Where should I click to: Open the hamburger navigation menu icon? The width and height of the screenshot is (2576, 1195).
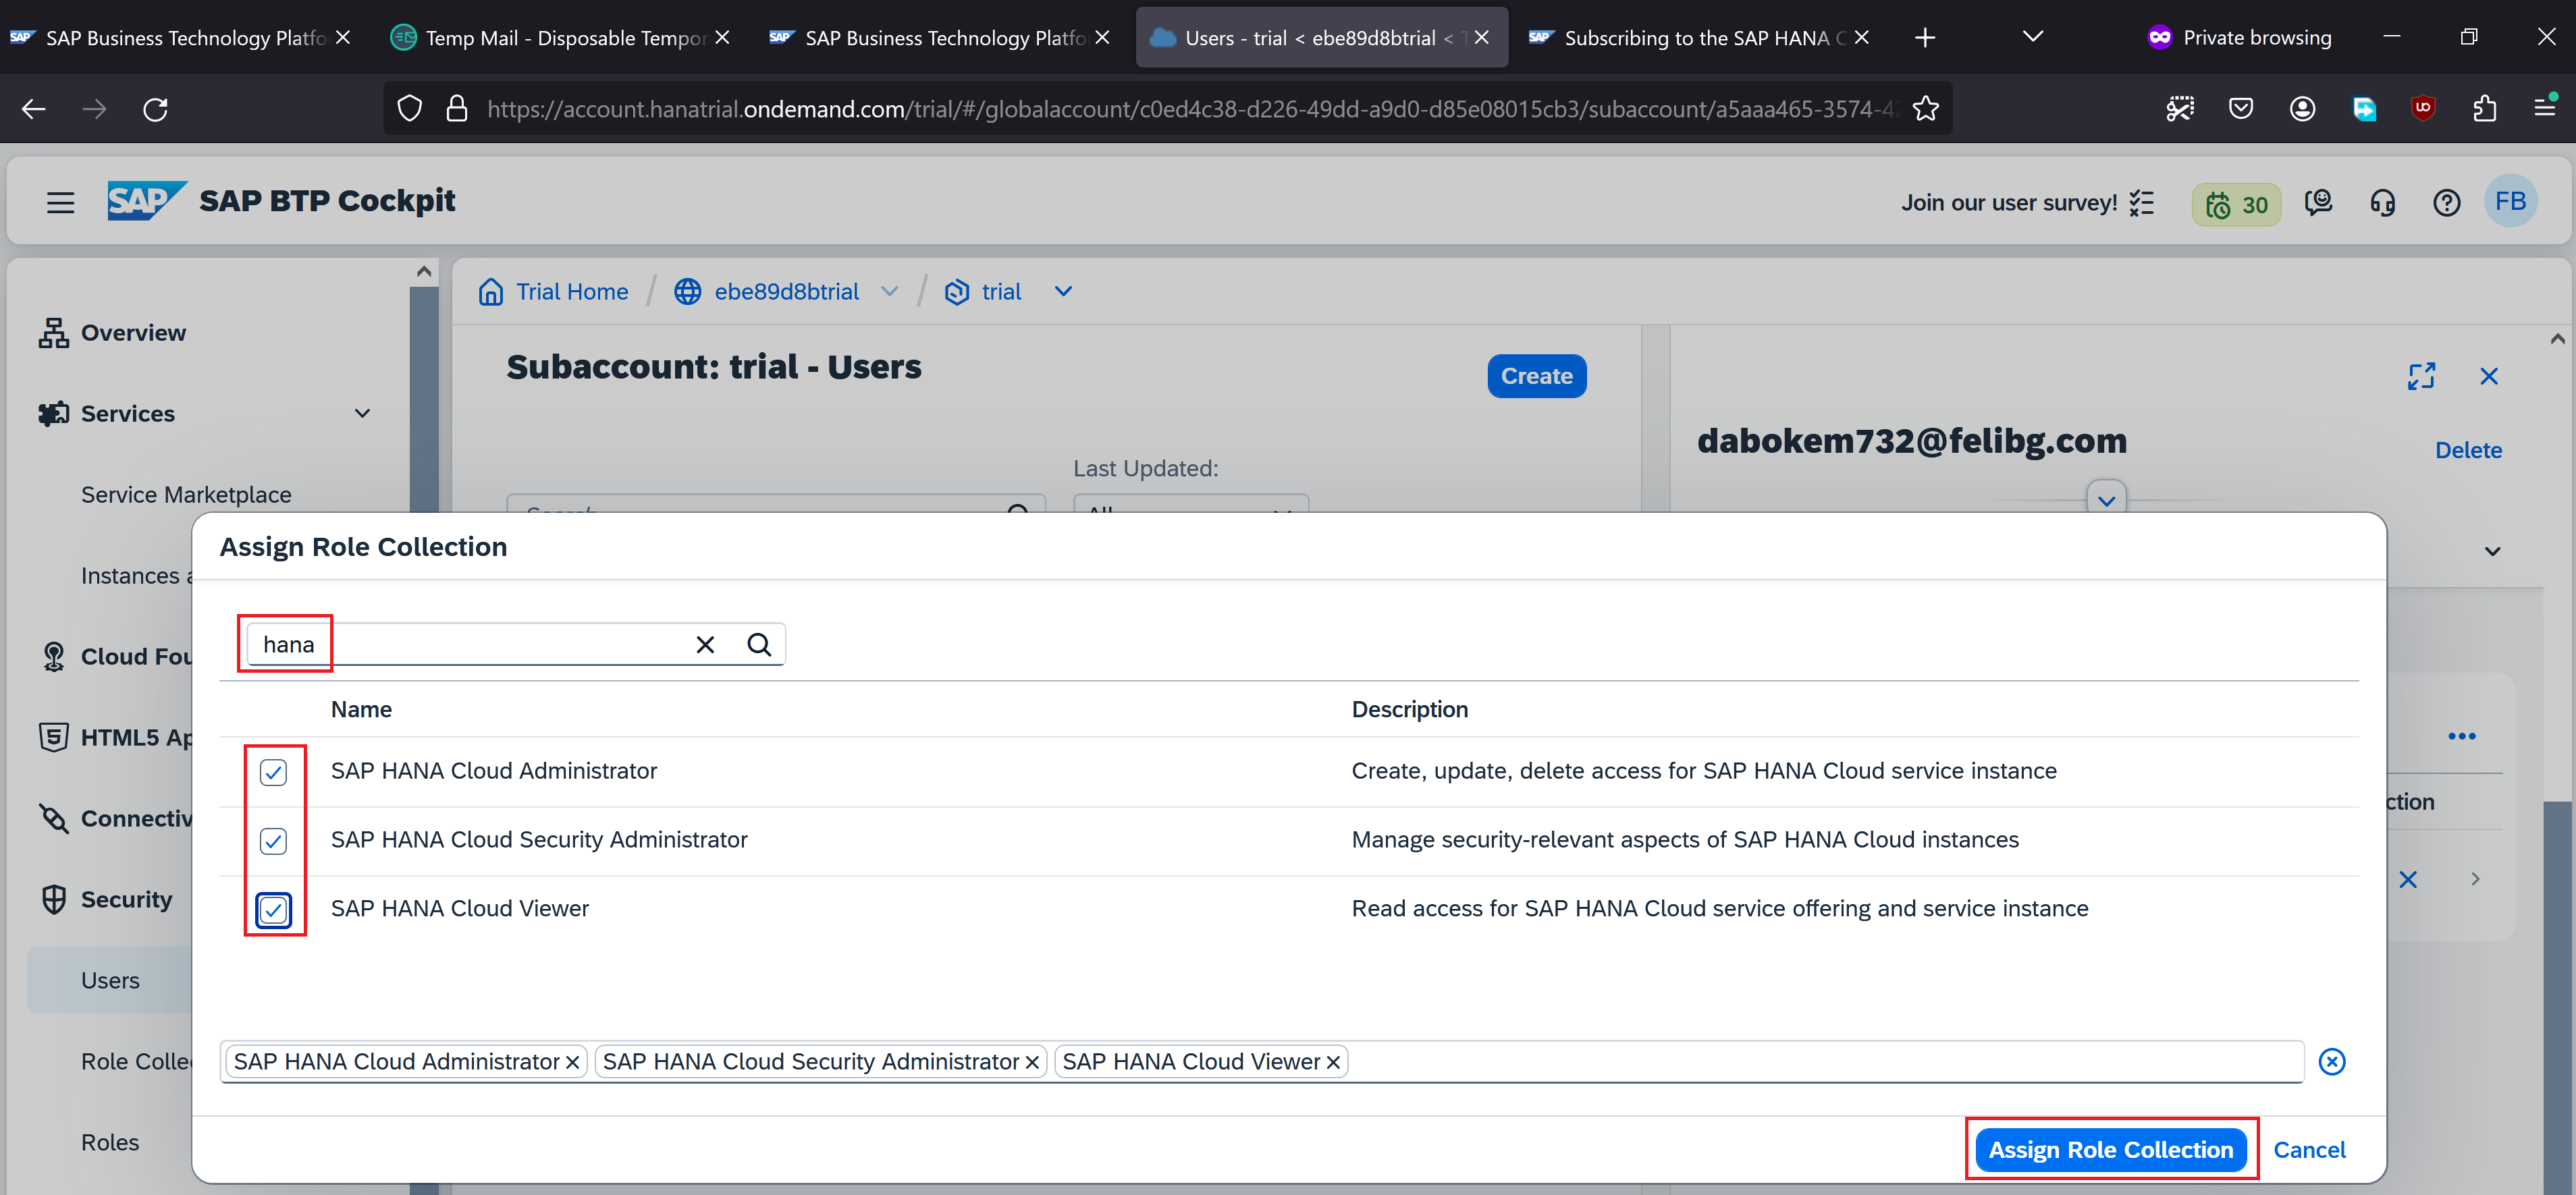[61, 203]
